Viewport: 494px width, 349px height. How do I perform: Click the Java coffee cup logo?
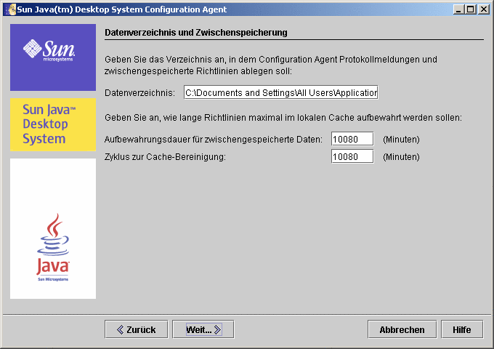point(53,247)
